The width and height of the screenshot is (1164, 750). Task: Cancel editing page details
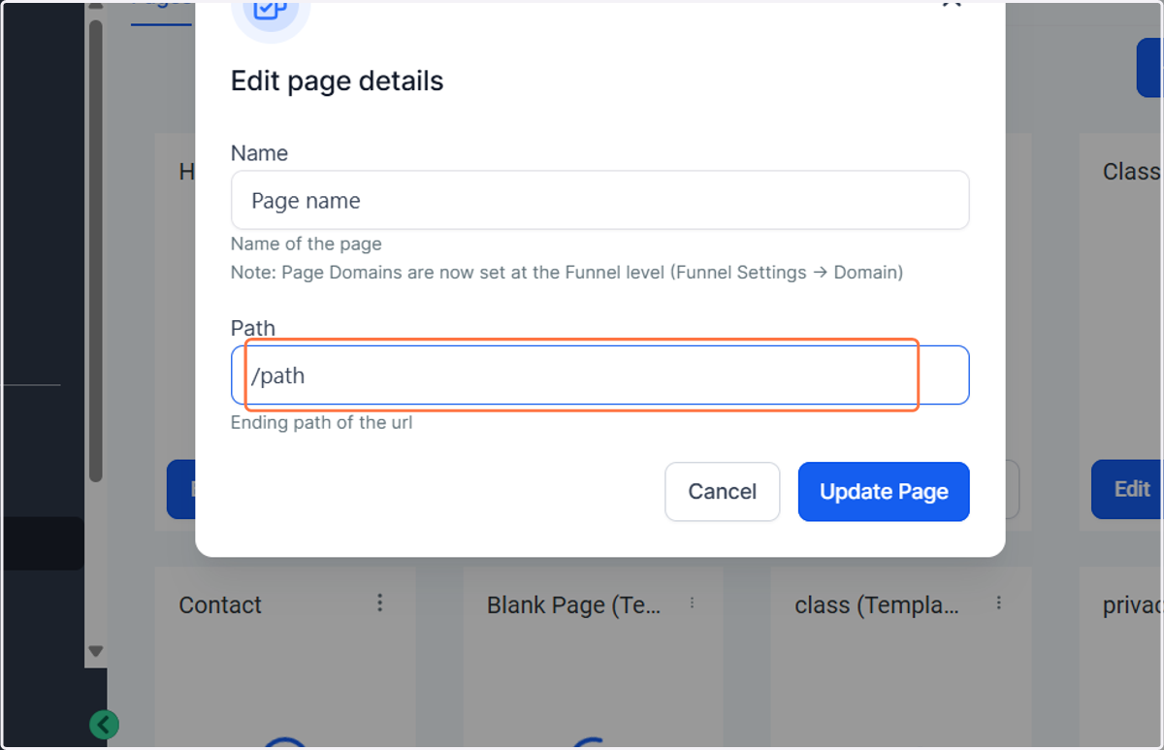point(722,492)
